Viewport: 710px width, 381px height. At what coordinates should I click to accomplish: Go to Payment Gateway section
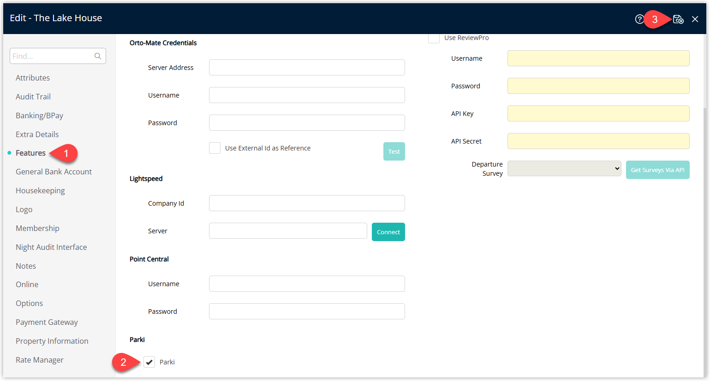pos(47,322)
